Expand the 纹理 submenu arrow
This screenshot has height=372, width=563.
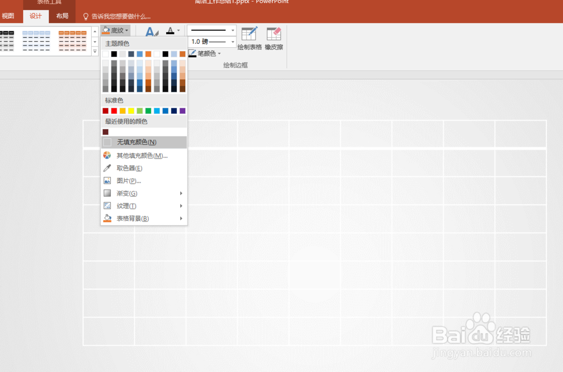click(x=181, y=206)
